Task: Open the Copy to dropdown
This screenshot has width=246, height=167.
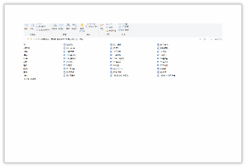Action: (x=61, y=27)
